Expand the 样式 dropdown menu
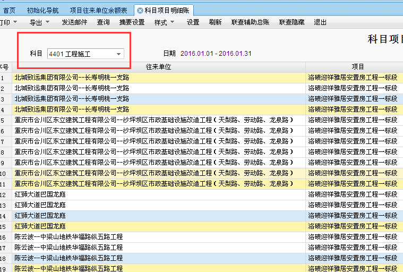 pos(172,22)
